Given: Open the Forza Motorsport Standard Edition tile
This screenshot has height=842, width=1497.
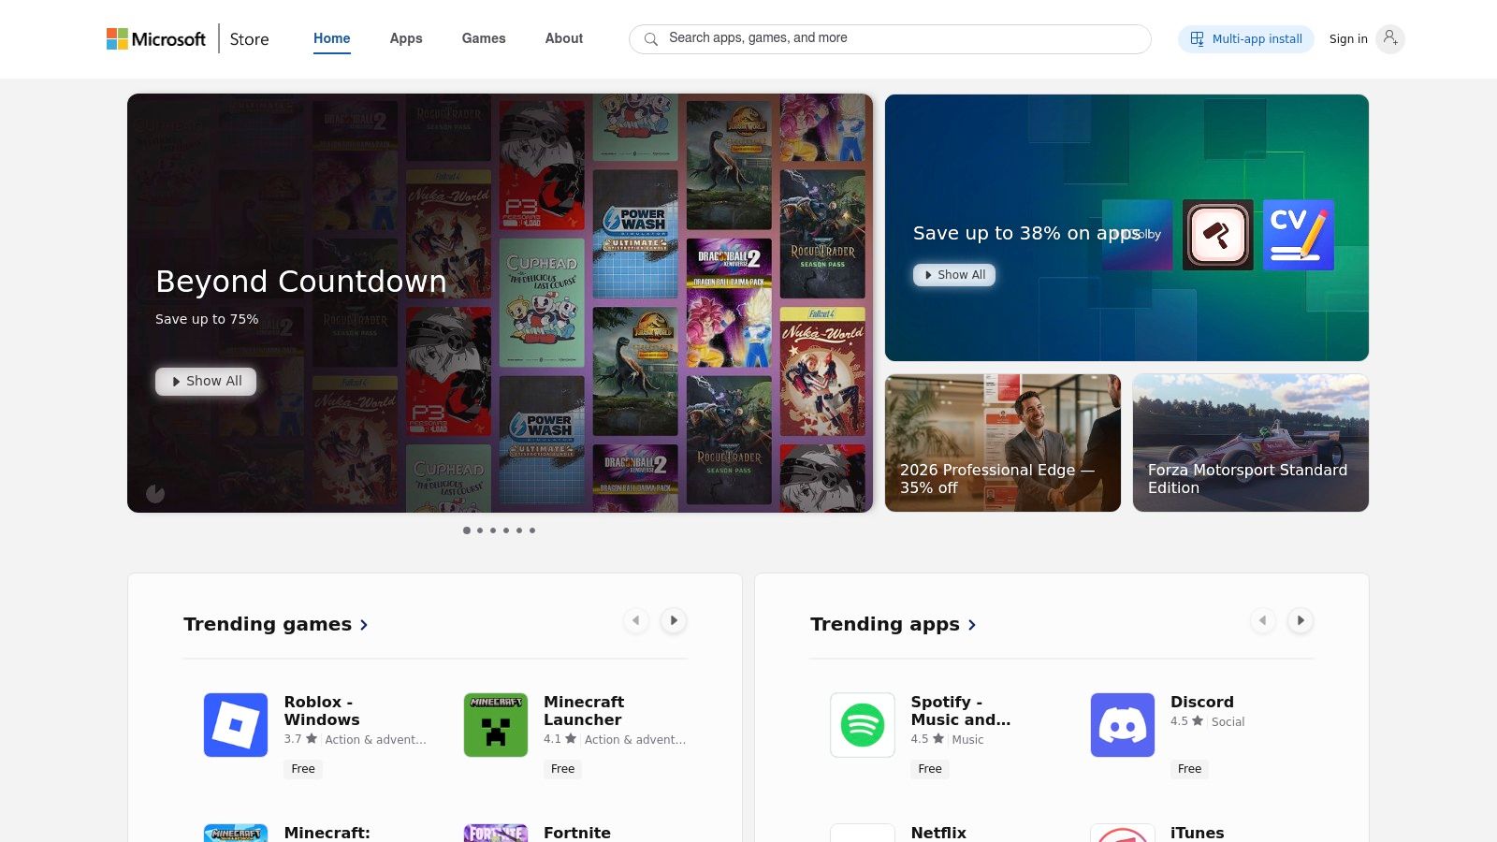Looking at the screenshot, I should 1250,443.
